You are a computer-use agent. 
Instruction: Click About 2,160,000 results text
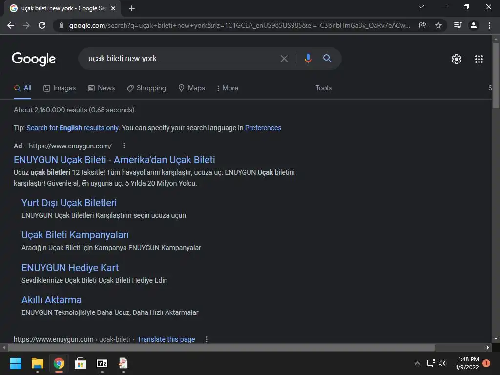[74, 110]
